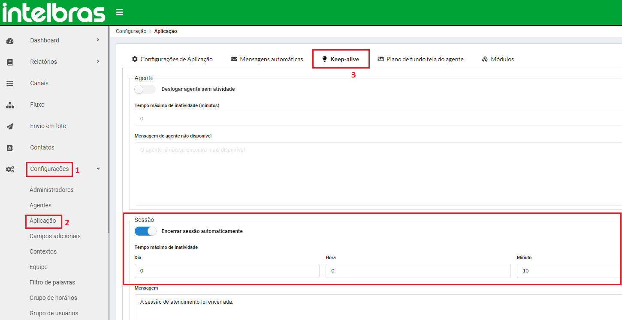Click the Contatos address-book icon
Screen dimensions: 622x320
[10, 148]
